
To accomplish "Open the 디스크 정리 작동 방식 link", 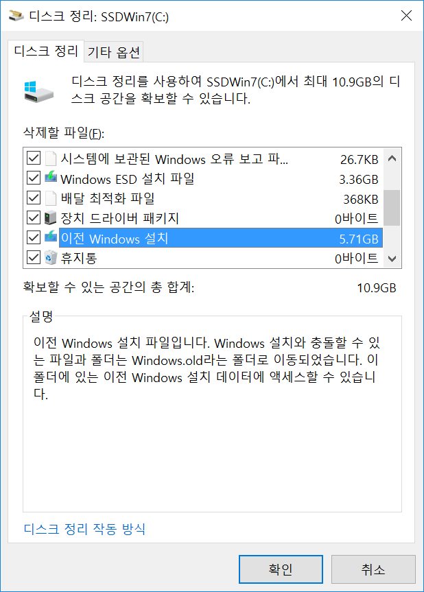I will pos(84,529).
